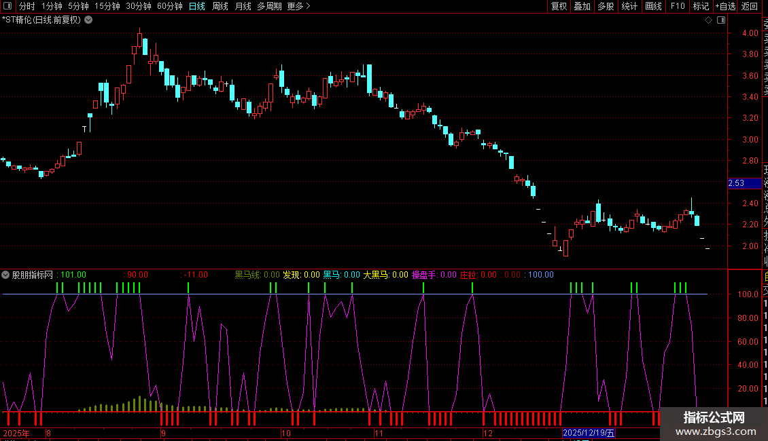Expand the 股朋指标网 indicator menu arrow
The height and width of the screenshot is (441, 768).
[6, 275]
